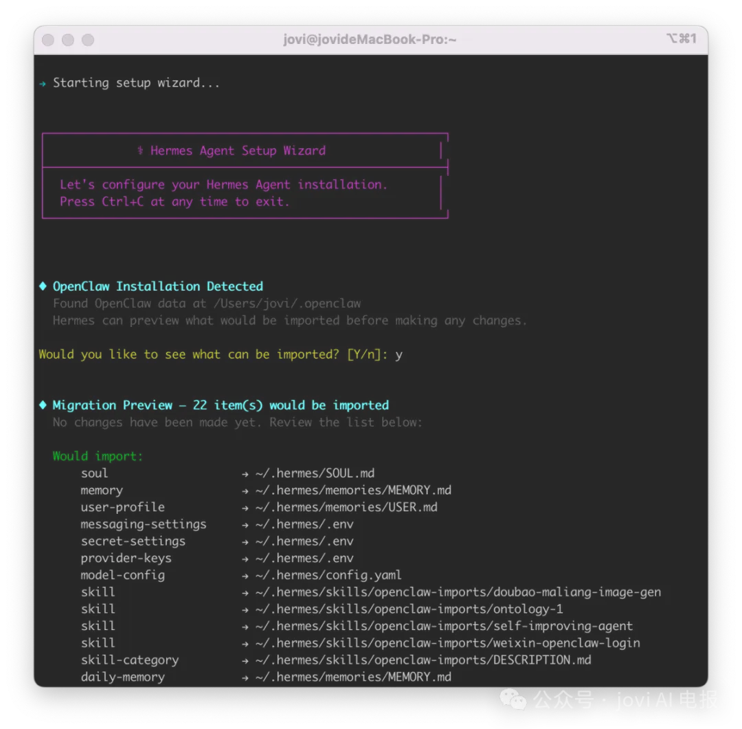Image resolution: width=742 pixels, height=729 pixels.
Task: Click the 'Starting setup wizard...' line
Action: tap(136, 83)
